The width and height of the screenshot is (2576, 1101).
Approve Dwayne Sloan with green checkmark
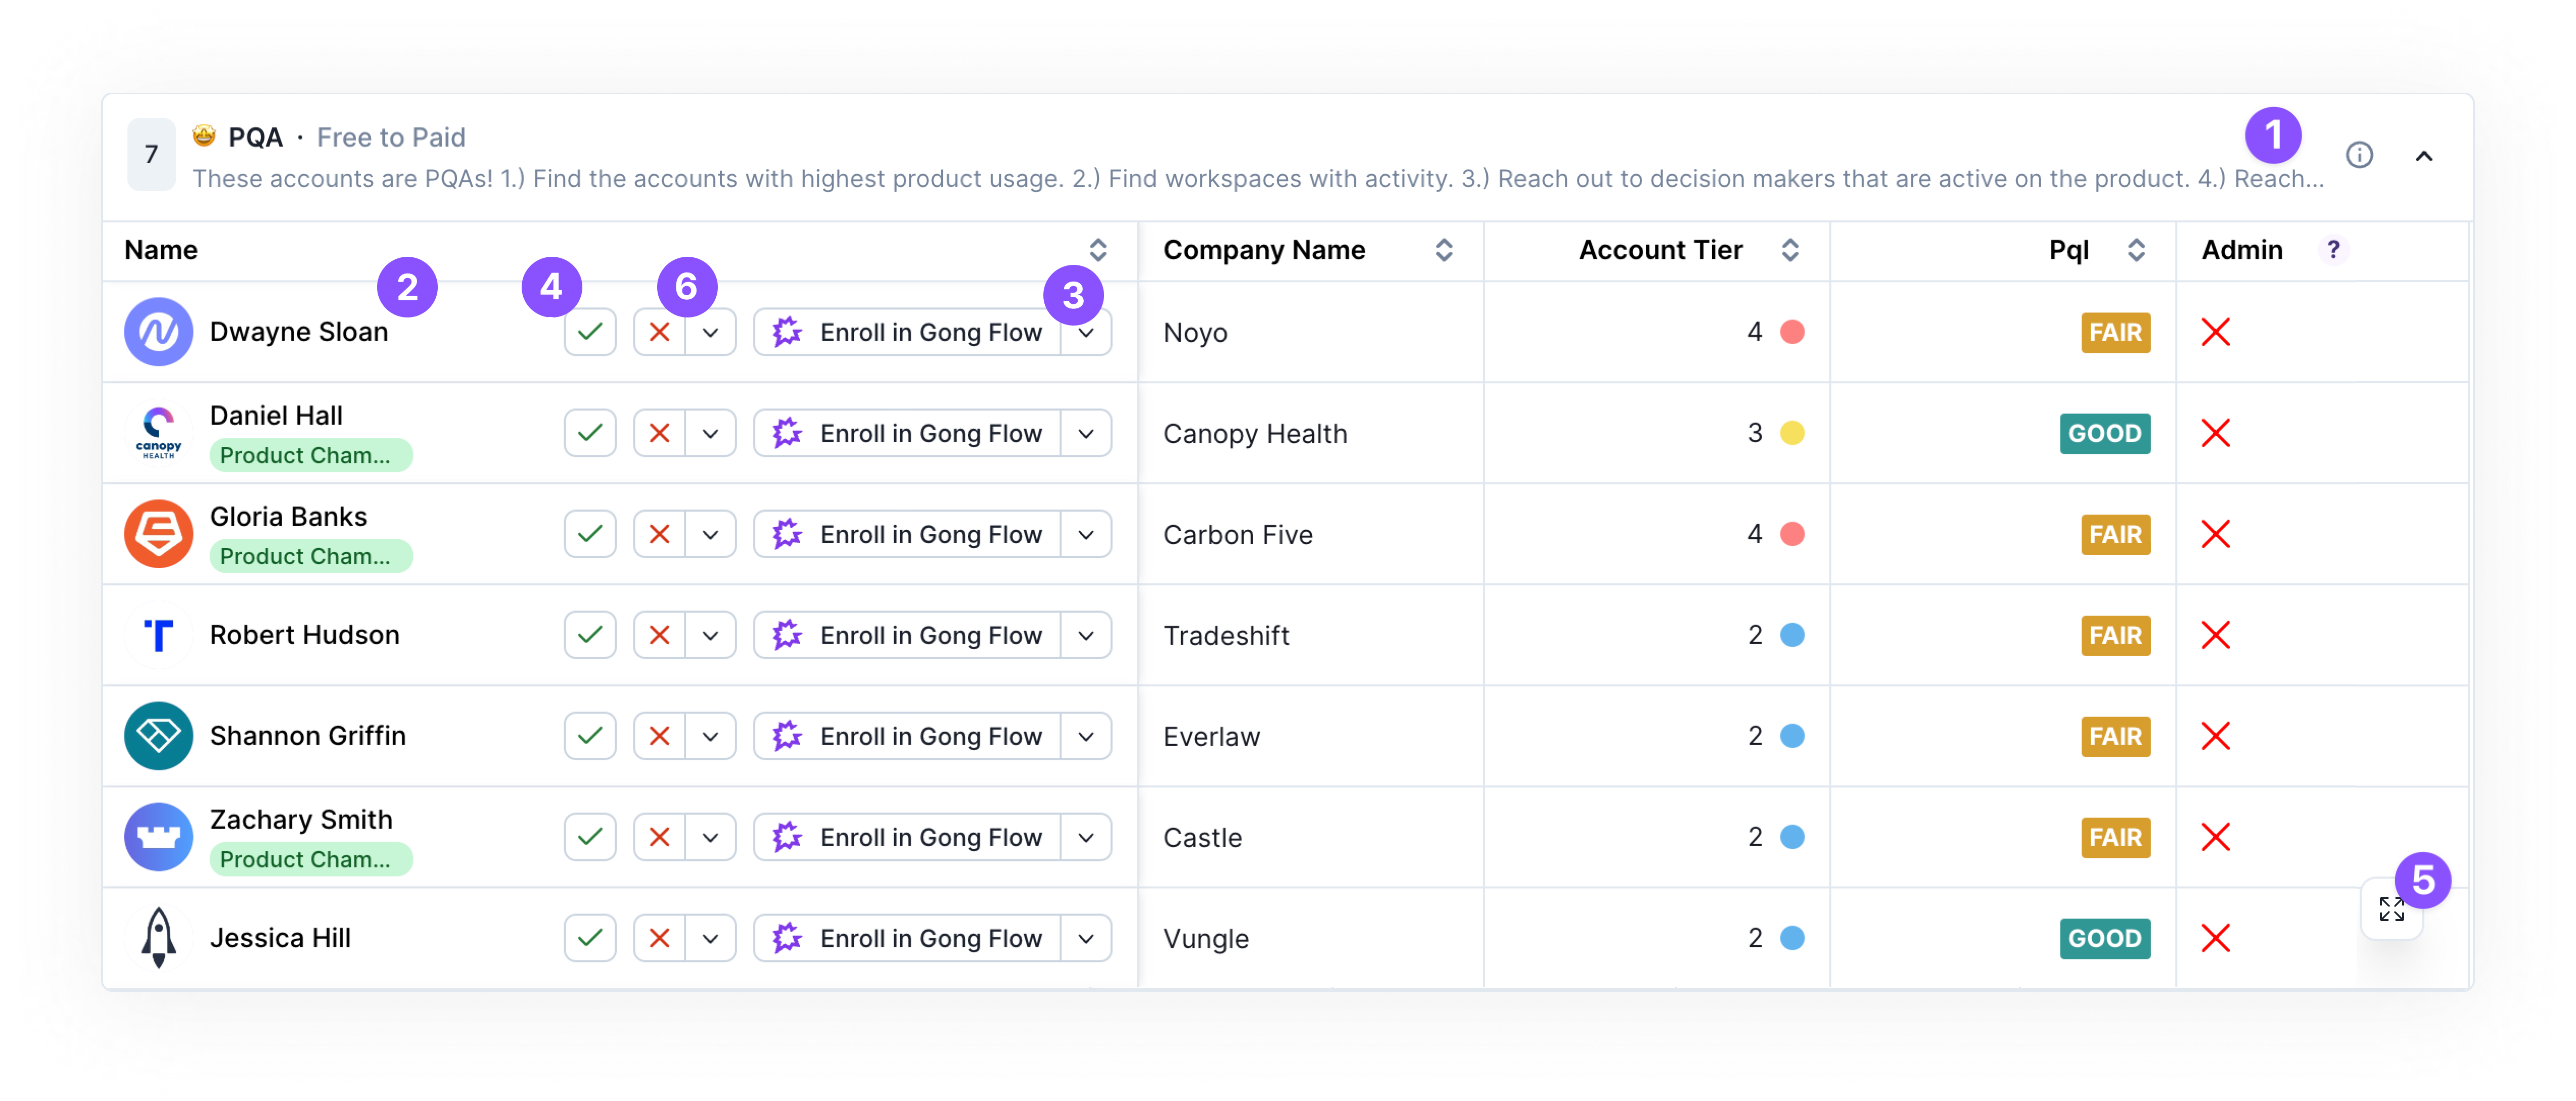[590, 332]
